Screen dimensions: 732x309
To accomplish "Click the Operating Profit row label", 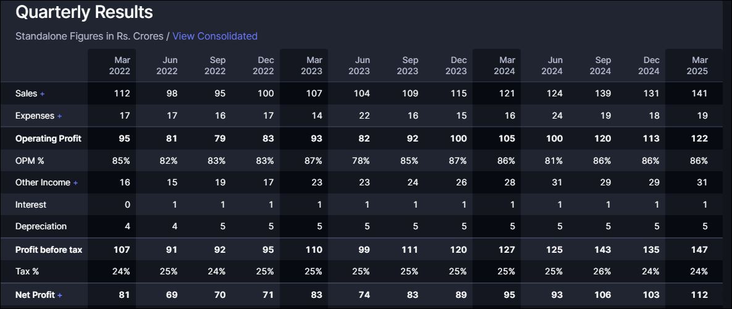I will (48, 138).
